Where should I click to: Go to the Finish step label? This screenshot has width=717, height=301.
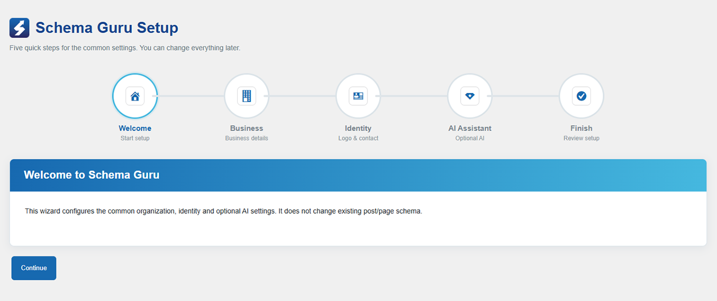[582, 128]
